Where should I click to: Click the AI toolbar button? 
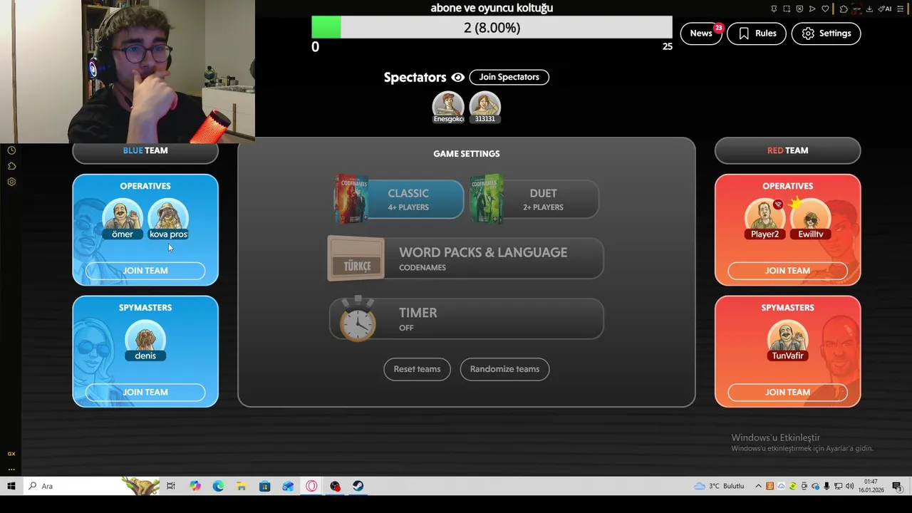point(885,9)
